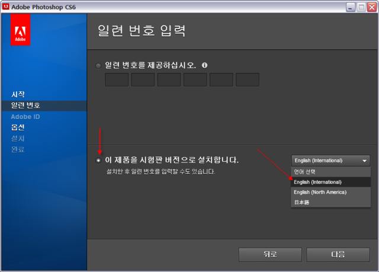Click the 시작 step in the sidebar
379x272 pixels.
point(18,94)
